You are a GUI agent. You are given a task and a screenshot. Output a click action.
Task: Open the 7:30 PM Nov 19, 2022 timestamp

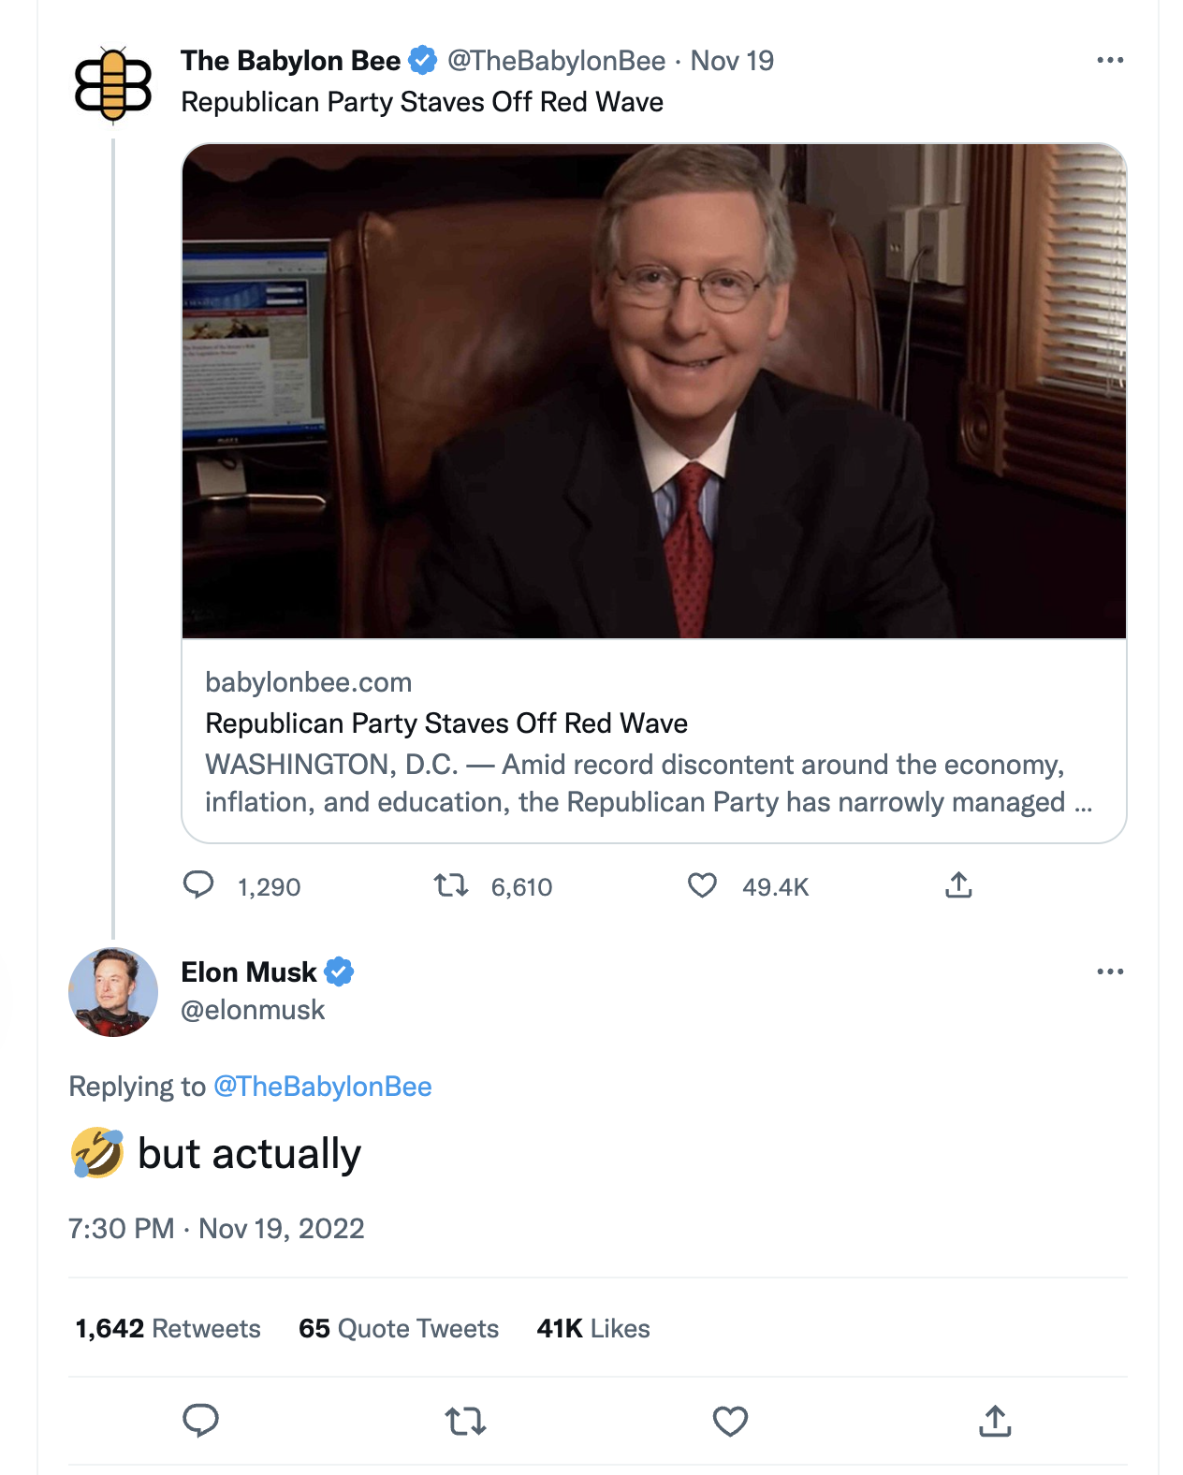(216, 1229)
